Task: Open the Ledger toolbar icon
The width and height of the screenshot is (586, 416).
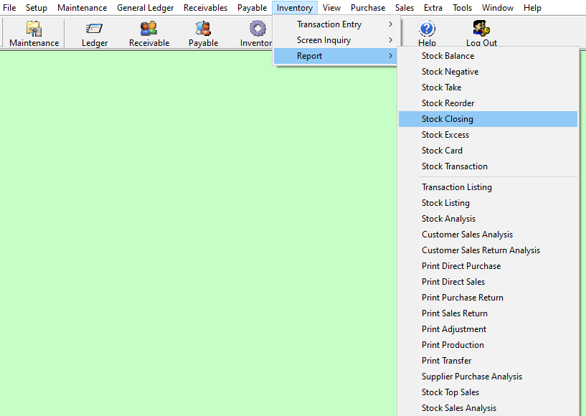Action: coord(95,34)
